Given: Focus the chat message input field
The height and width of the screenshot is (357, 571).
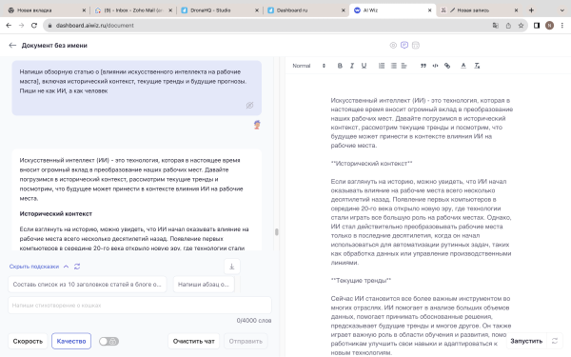Looking at the screenshot, I should pos(140,306).
